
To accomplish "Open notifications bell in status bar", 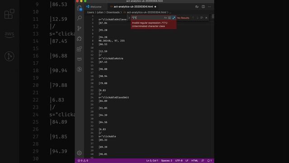I will click(x=210, y=161).
